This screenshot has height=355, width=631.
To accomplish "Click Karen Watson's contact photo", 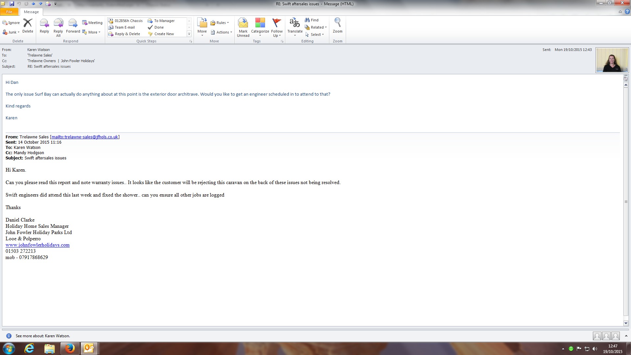I will click(x=612, y=60).
